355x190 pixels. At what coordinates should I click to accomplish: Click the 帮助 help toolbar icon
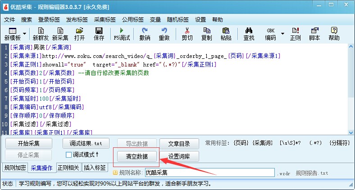point(334,31)
